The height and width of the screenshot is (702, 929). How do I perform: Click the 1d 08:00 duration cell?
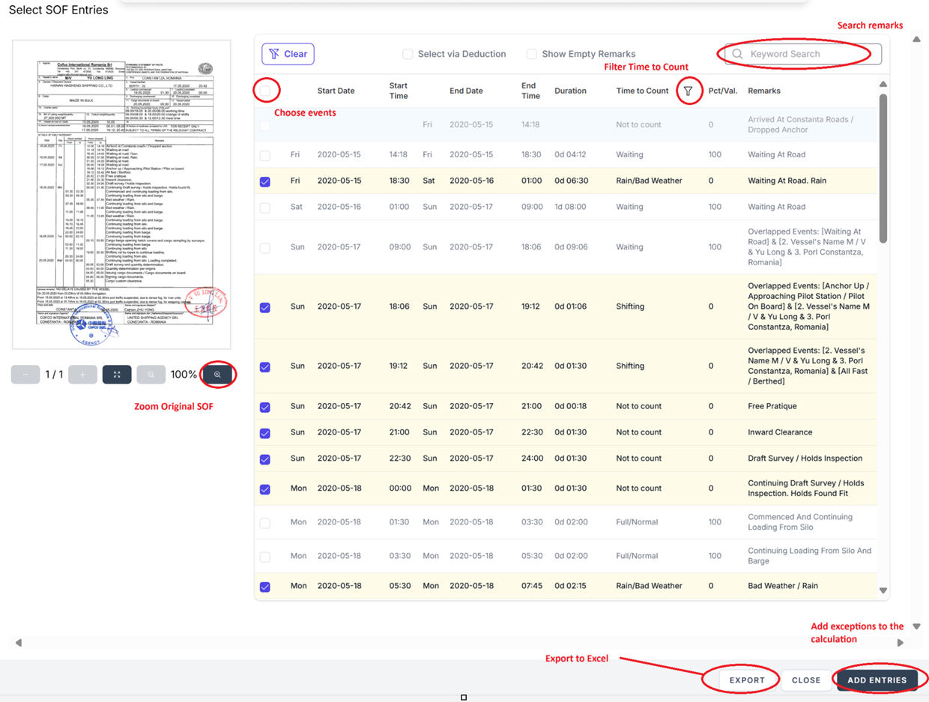(571, 207)
